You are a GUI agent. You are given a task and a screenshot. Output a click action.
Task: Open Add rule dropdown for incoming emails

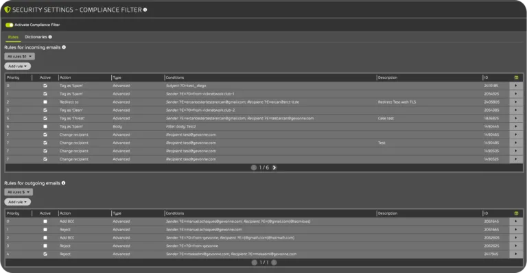pyautogui.click(x=17, y=66)
